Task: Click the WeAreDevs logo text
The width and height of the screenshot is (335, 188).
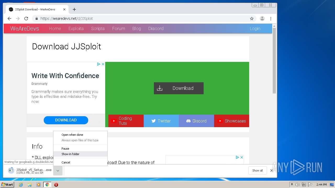Action: pyautogui.click(x=25, y=28)
